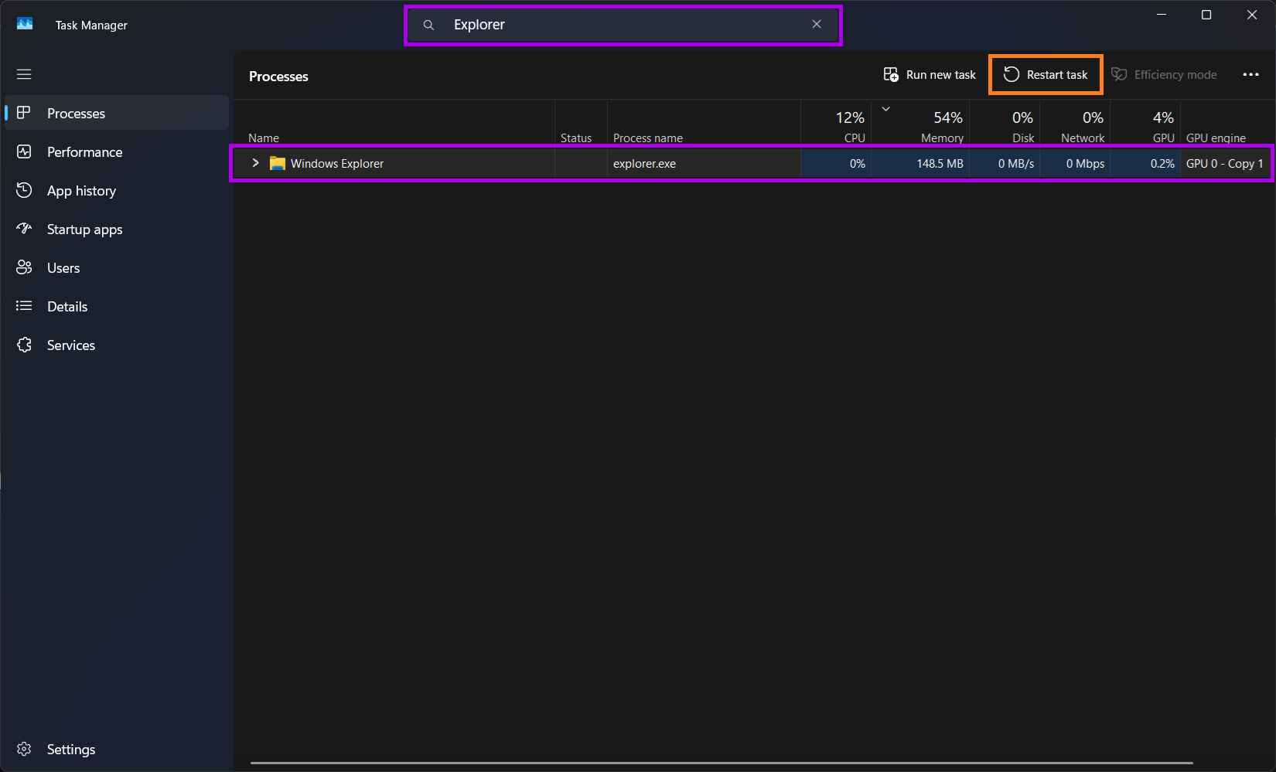Click the horizontal scrollbar at bottom

point(722,763)
